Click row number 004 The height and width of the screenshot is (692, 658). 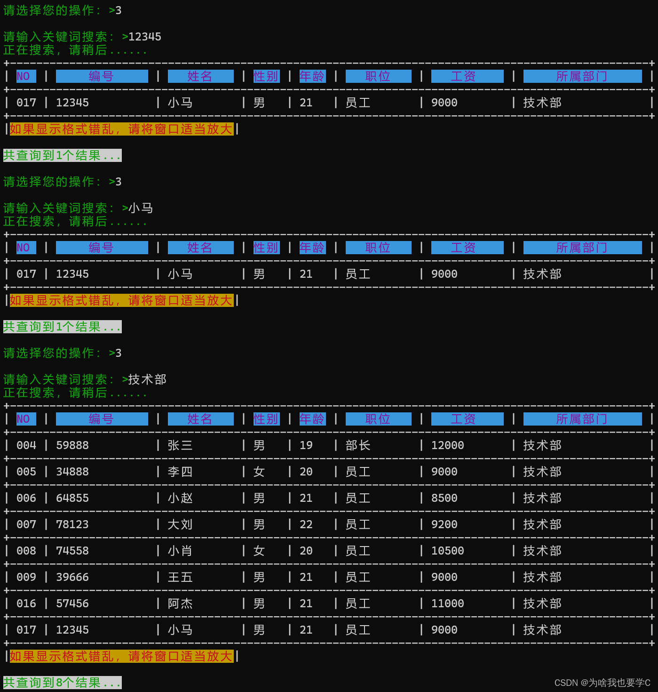coord(26,445)
